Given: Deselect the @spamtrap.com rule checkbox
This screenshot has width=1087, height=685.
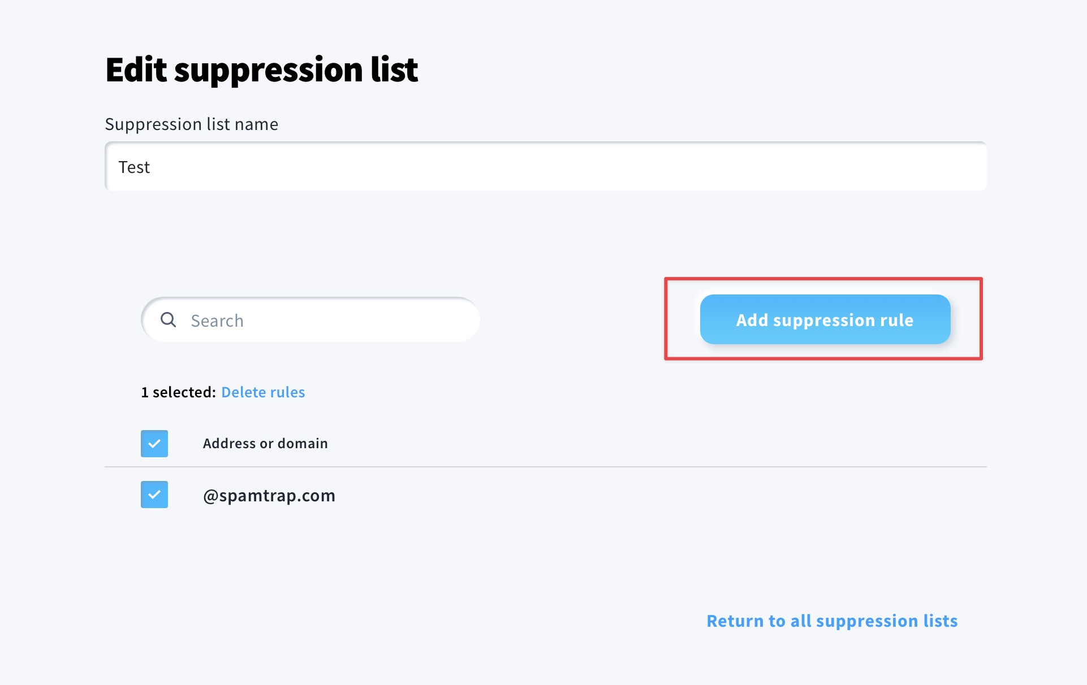Looking at the screenshot, I should (154, 495).
